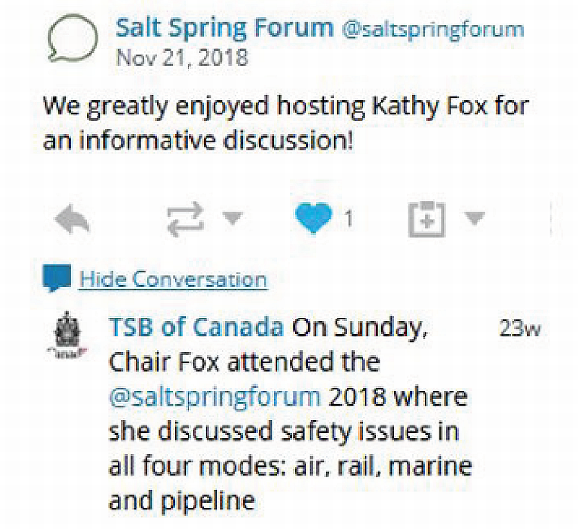Click the add-to-collection plus icon
The width and height of the screenshot is (578, 529).
click(x=426, y=220)
